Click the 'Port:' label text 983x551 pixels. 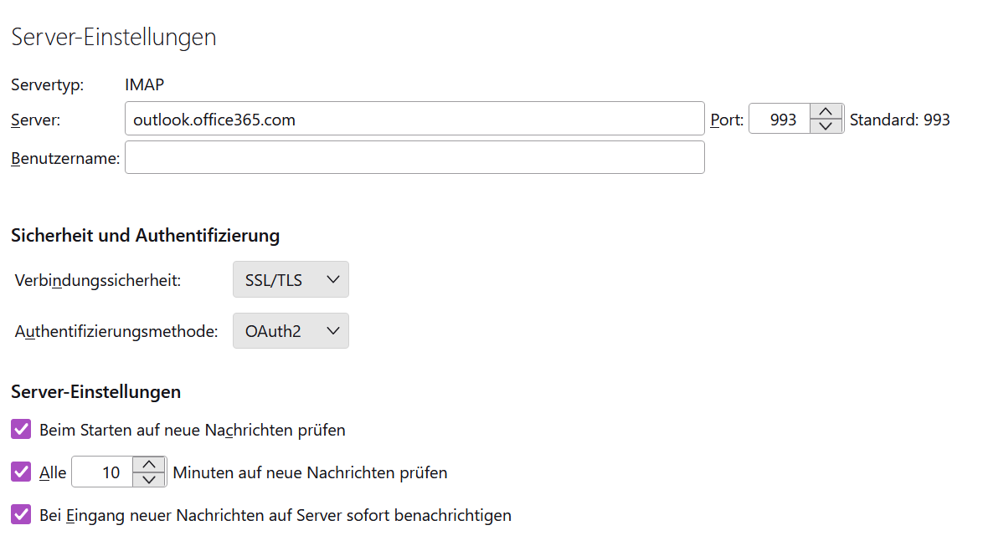tap(726, 120)
